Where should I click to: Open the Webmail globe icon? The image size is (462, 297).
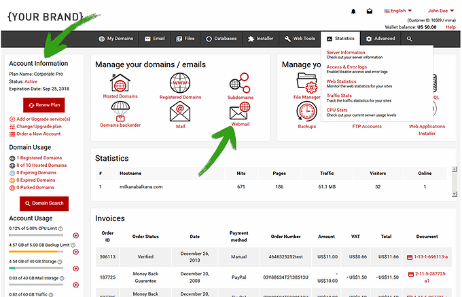[x=241, y=108]
